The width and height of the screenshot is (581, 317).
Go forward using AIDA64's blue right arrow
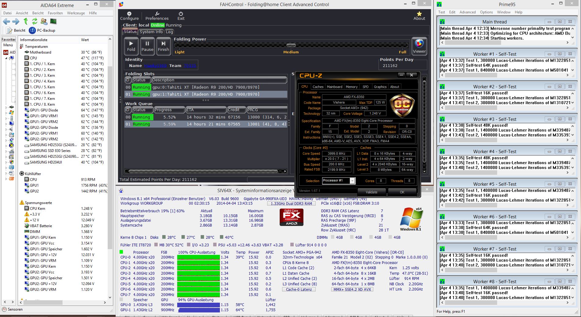[x=16, y=22]
